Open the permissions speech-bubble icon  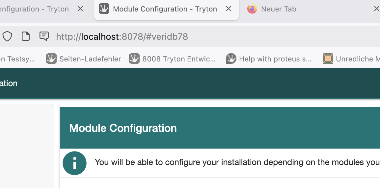tap(44, 36)
